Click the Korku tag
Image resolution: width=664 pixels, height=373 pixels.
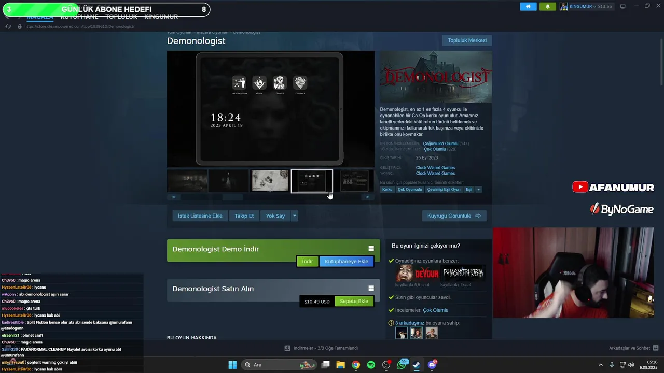[388, 190]
